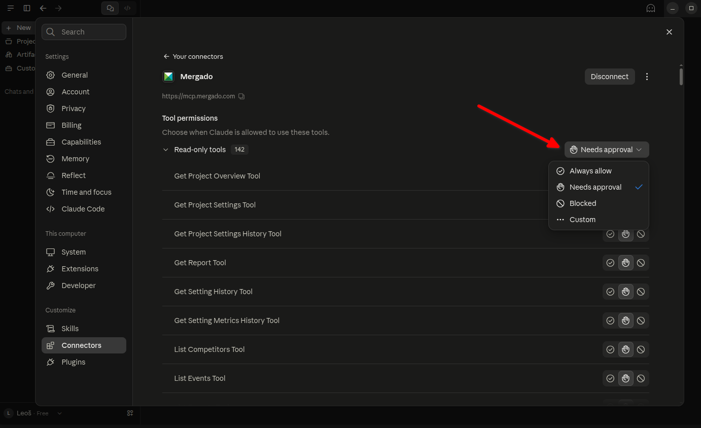Select Needs approval menu option
This screenshot has width=701, height=428.
(599, 187)
